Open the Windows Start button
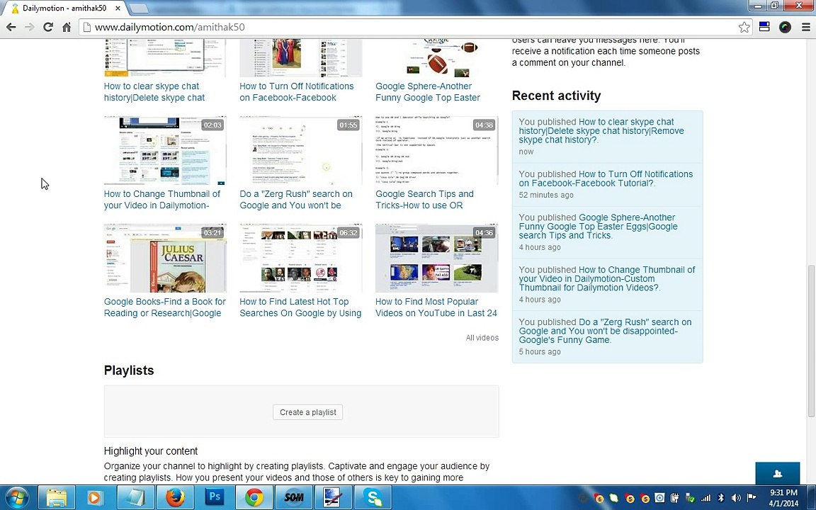This screenshot has width=816, height=510. point(17,497)
